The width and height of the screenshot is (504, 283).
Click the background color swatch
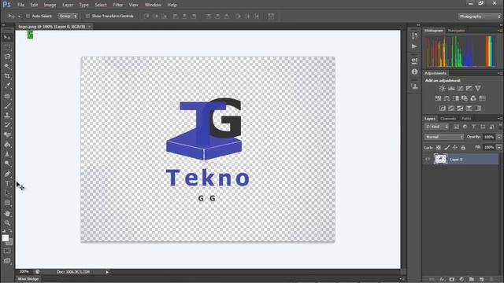(10, 242)
